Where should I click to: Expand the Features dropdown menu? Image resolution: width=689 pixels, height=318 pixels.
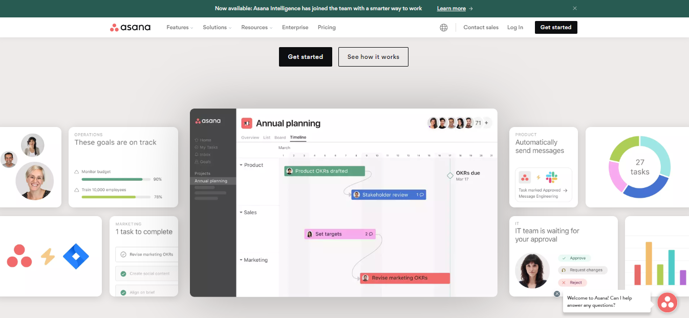pos(180,28)
